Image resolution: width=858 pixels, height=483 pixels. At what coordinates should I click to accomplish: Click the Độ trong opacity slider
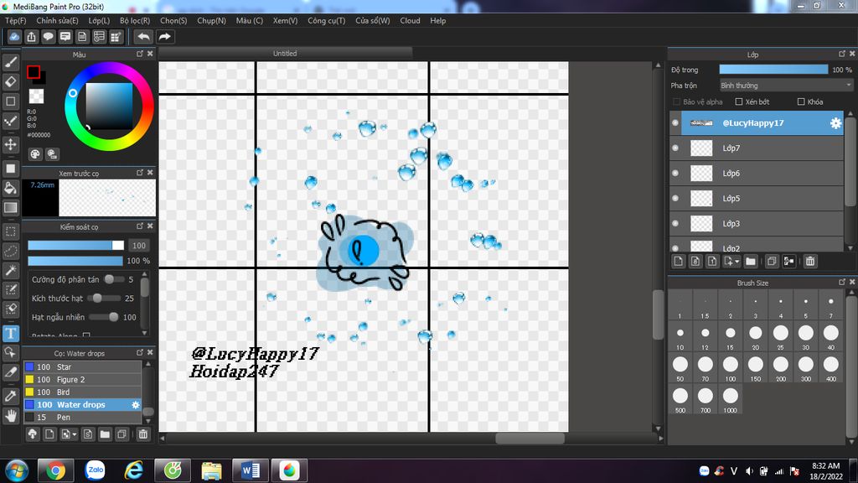[773, 70]
